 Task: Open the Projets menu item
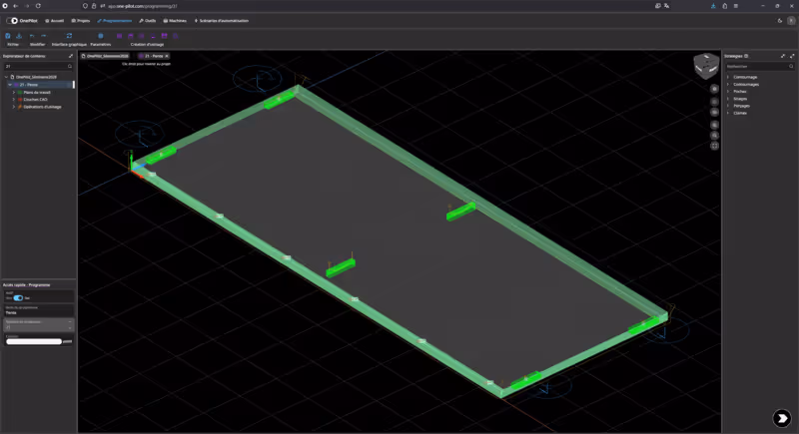click(x=81, y=21)
